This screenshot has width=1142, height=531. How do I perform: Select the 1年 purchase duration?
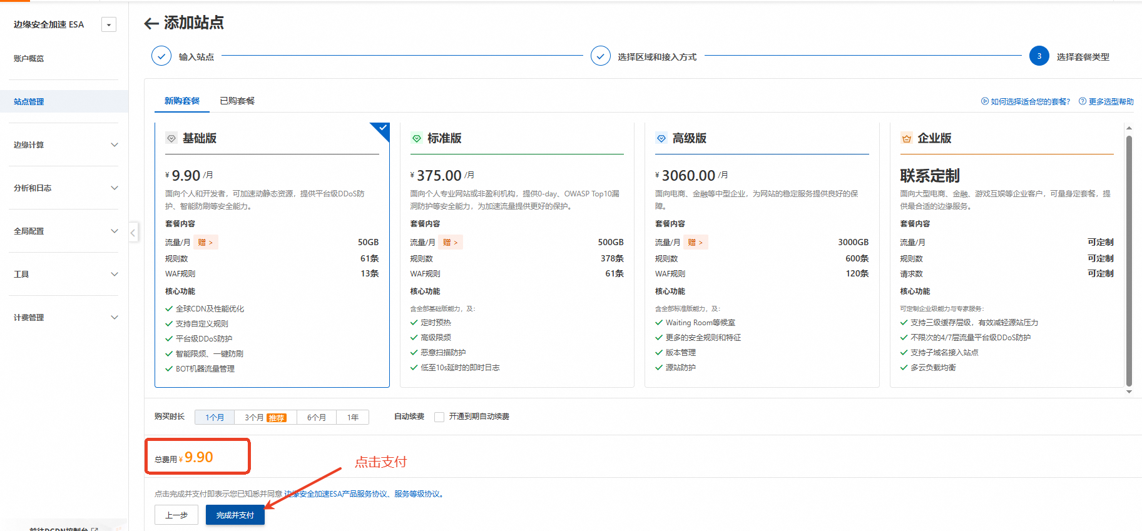click(353, 417)
